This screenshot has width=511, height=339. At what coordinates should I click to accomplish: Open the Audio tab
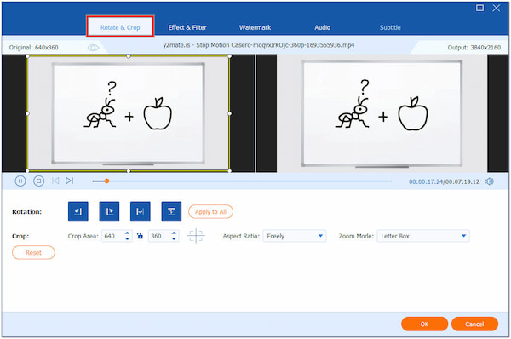click(x=322, y=27)
